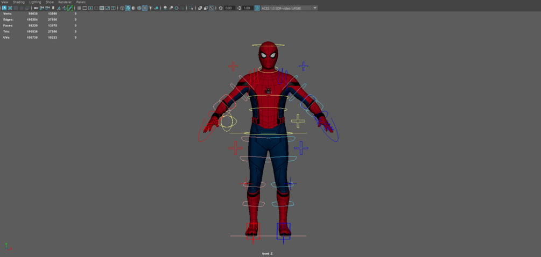Open the Renderer menu
Image resolution: width=541 pixels, height=257 pixels.
(65, 2)
